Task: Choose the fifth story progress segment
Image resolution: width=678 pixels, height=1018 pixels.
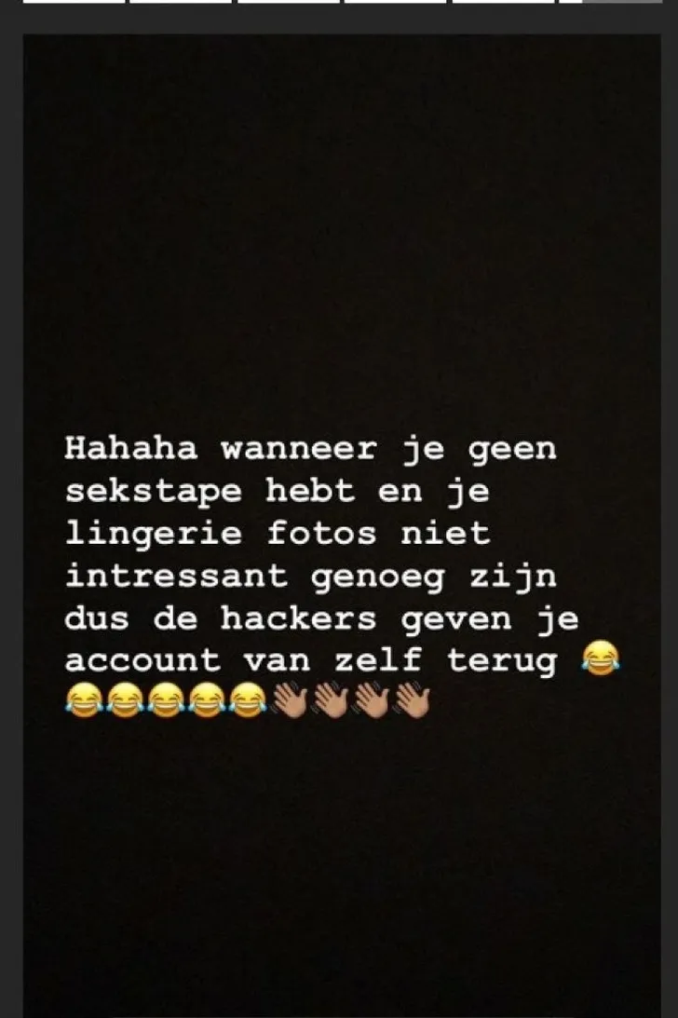Action: point(503,2)
